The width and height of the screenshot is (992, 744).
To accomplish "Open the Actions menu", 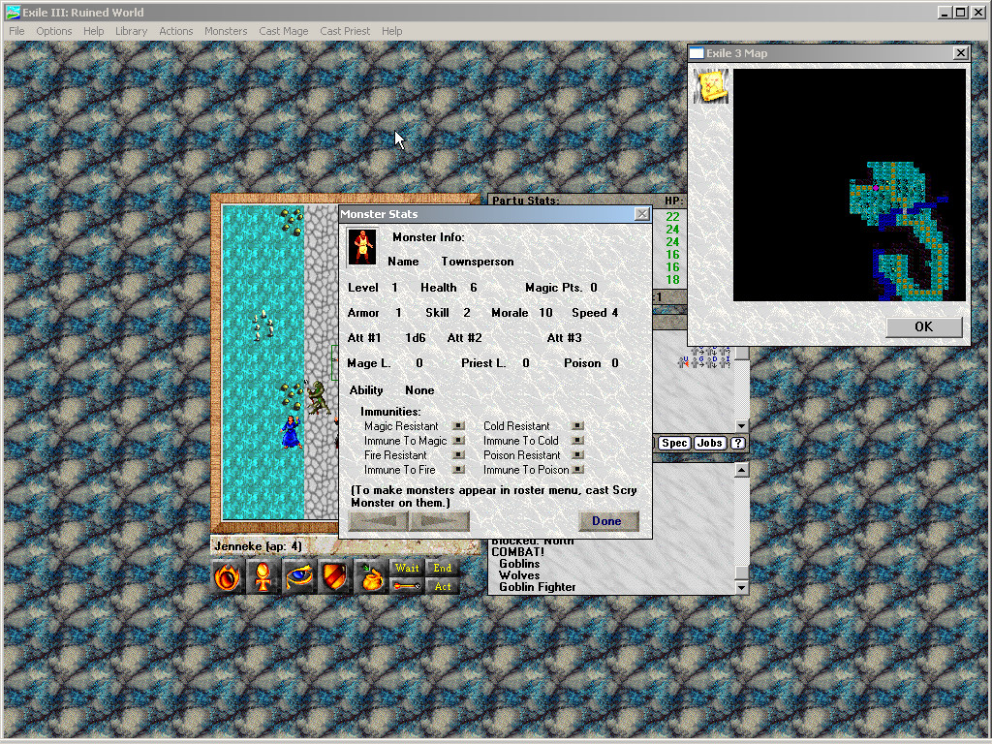I will pos(176,31).
